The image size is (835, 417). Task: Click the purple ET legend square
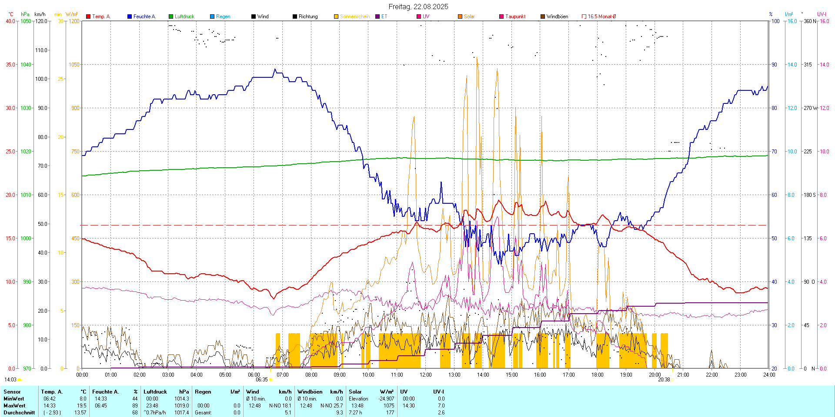tap(377, 17)
